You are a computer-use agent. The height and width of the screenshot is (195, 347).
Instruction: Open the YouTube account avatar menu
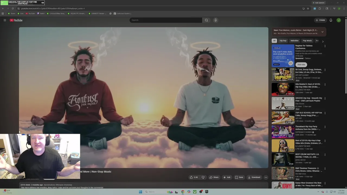coord(339,20)
